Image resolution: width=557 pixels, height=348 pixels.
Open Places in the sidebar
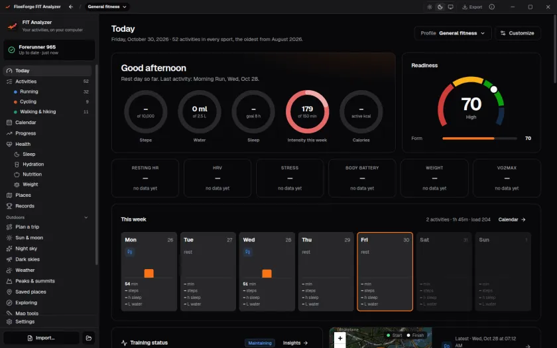(47, 195)
